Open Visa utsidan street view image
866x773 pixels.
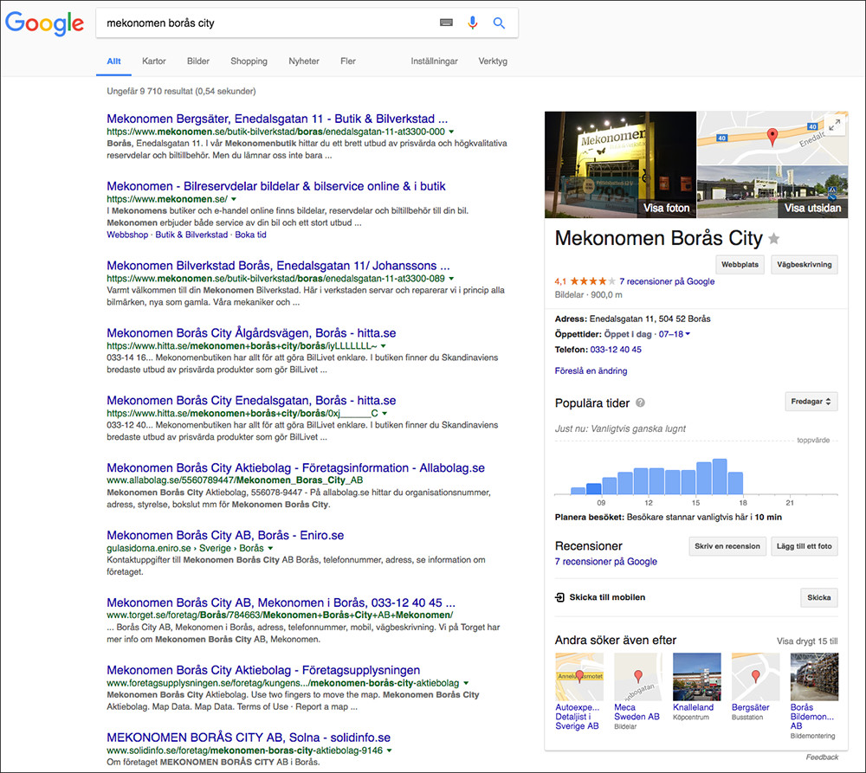point(772,191)
